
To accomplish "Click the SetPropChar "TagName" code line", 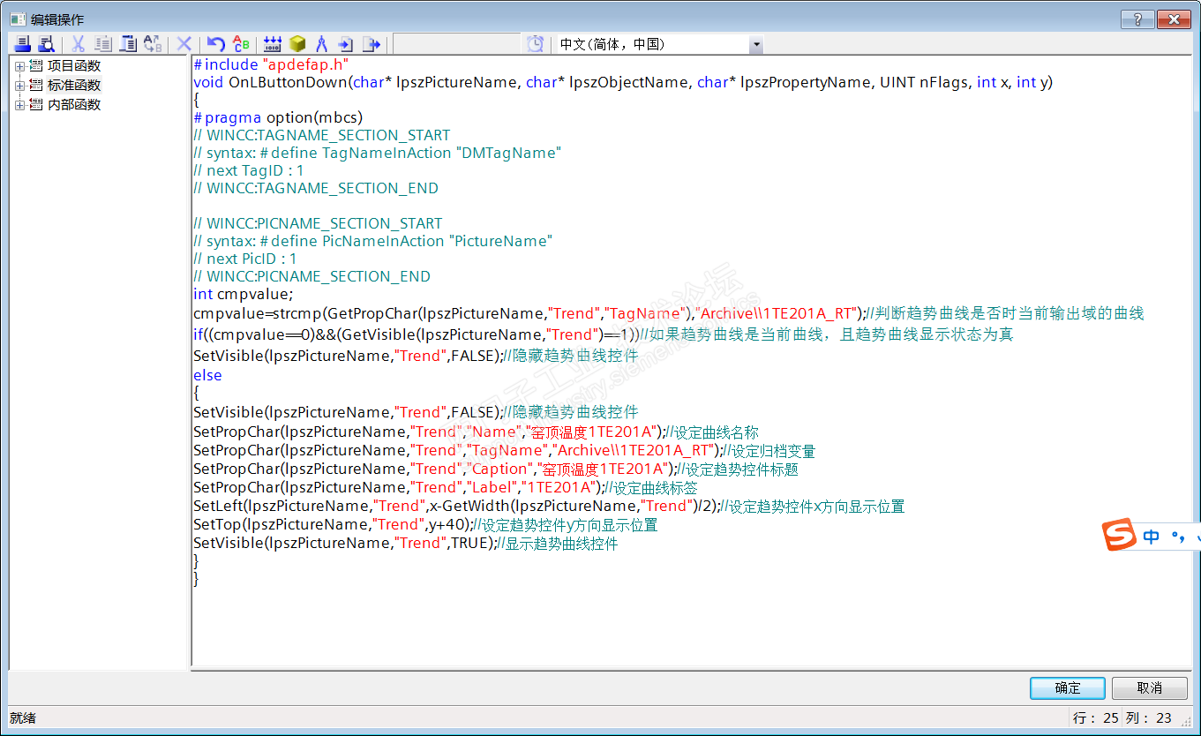I will pos(504,450).
